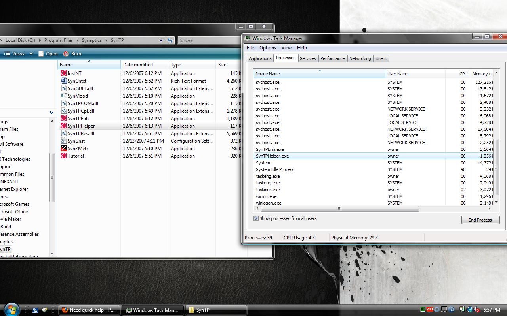Click the muted volume tray icon
The height and width of the screenshot is (316, 507).
pos(477,310)
